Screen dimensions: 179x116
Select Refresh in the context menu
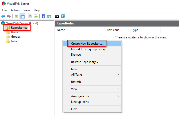pyautogui.click(x=92, y=82)
